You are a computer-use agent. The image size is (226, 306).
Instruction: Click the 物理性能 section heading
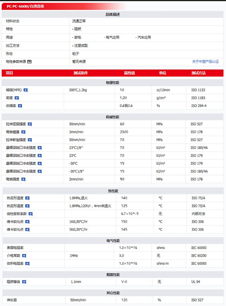click(x=112, y=83)
